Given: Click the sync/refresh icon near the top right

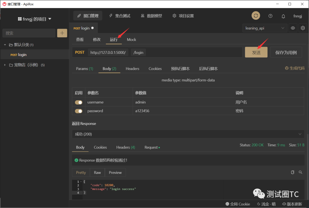Looking at the screenshot, I should pos(255,15).
